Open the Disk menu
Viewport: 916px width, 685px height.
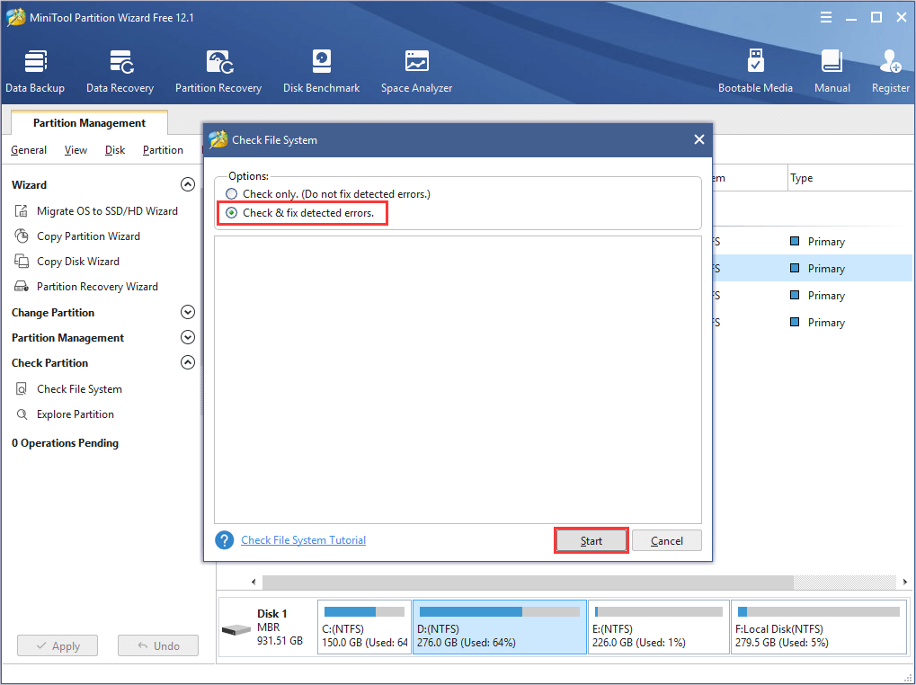[115, 150]
